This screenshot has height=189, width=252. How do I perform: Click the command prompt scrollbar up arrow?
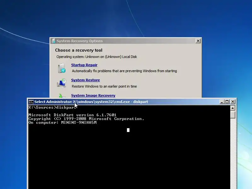pos(232,108)
